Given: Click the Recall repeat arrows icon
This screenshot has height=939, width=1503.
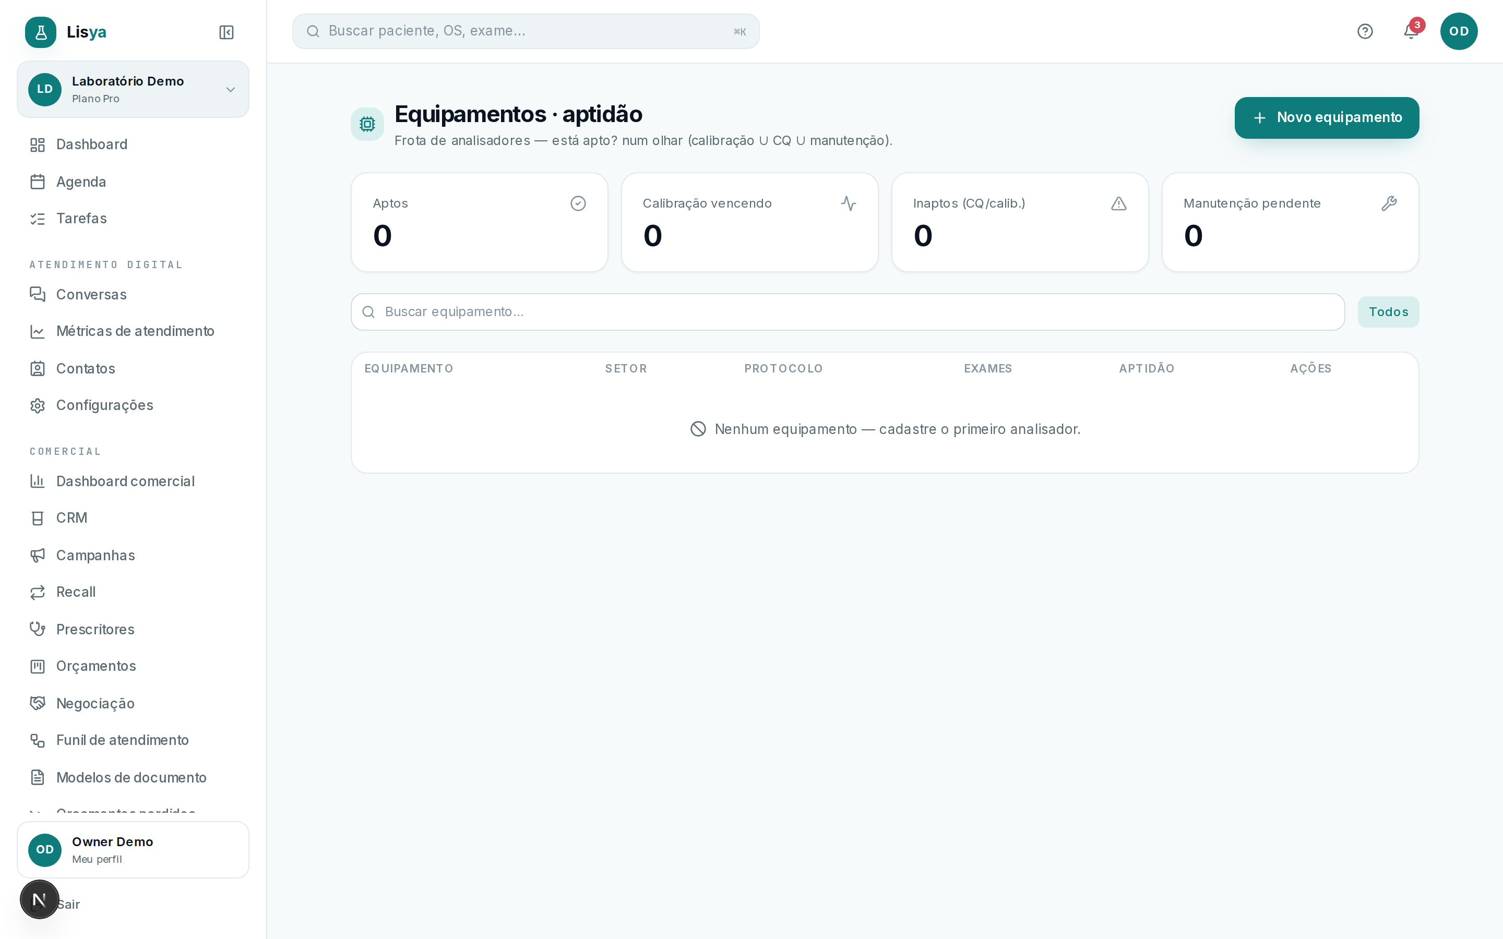Looking at the screenshot, I should pyautogui.click(x=38, y=592).
